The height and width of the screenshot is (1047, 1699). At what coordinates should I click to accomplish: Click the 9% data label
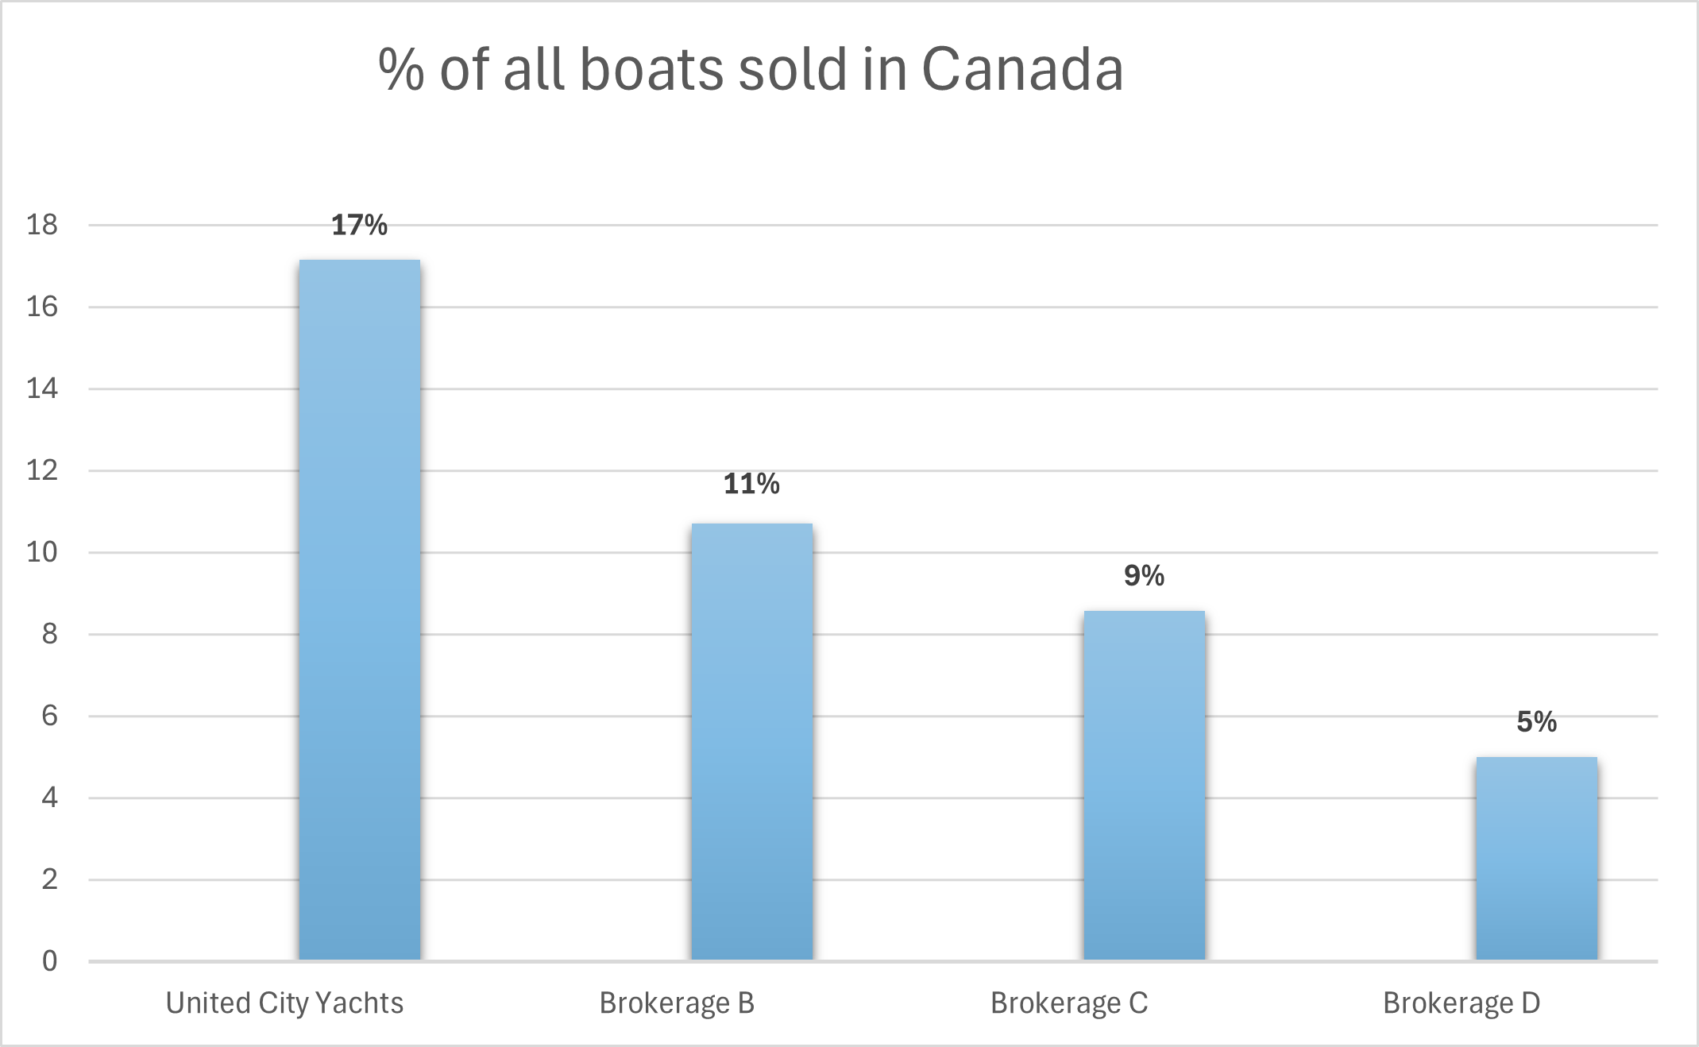pos(1144,576)
